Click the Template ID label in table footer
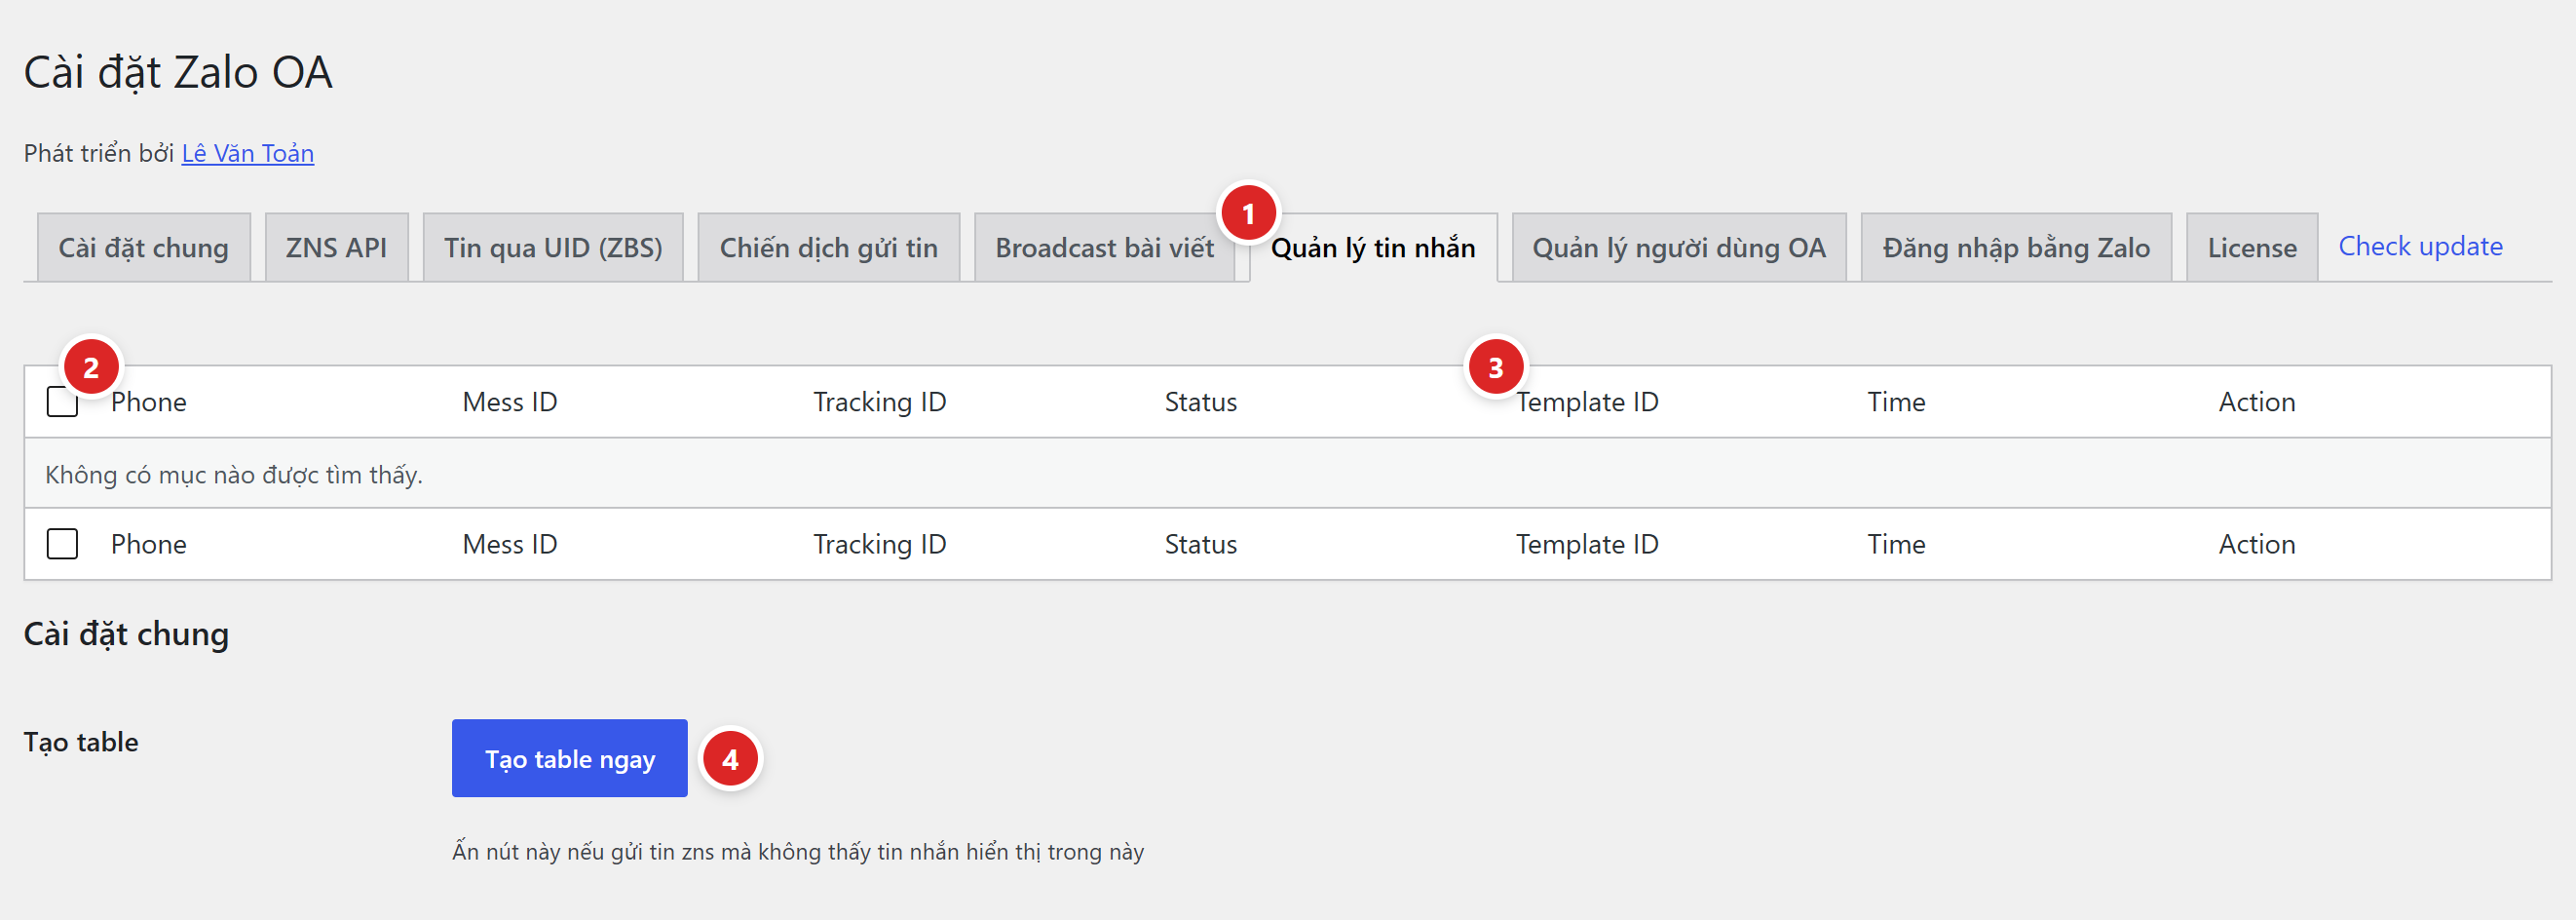This screenshot has height=920, width=2576. (x=1587, y=544)
